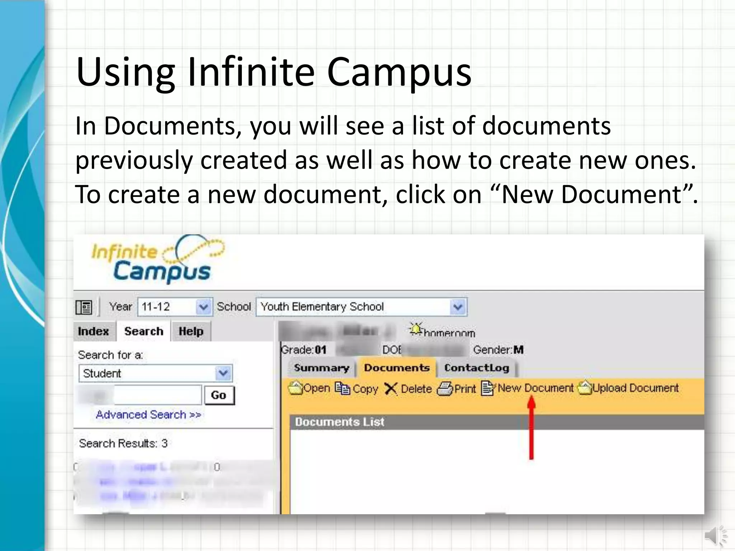
Task: Click the New Document icon
Action: tap(488, 388)
